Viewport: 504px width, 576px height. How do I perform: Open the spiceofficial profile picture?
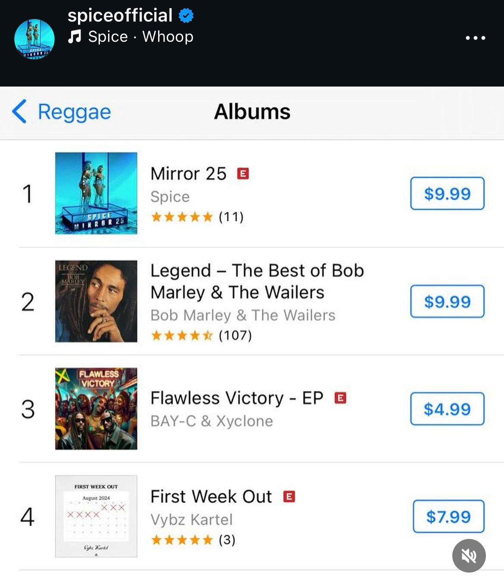(x=34, y=39)
